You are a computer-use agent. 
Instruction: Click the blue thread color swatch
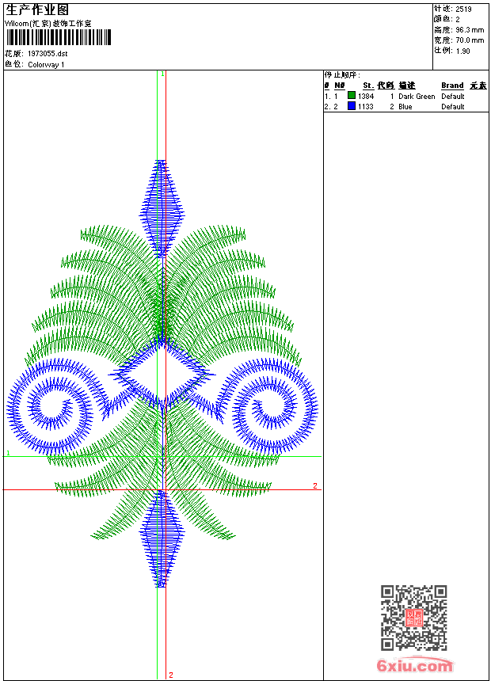tap(352, 106)
